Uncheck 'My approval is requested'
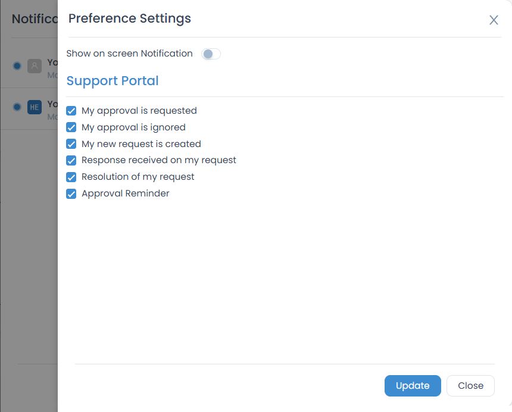512x412 pixels. 71,111
